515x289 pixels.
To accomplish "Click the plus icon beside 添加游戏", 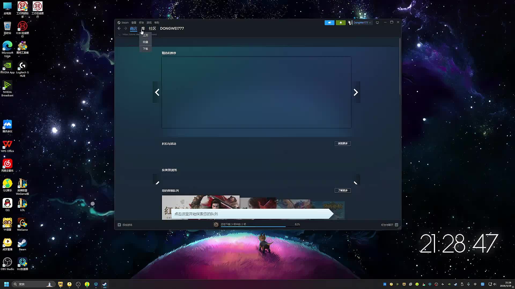I will pyautogui.click(x=119, y=225).
